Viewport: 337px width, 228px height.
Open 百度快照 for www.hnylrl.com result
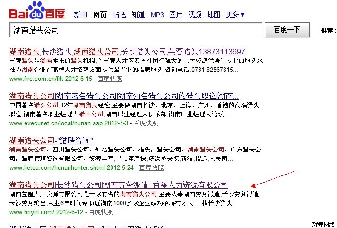[101, 212]
